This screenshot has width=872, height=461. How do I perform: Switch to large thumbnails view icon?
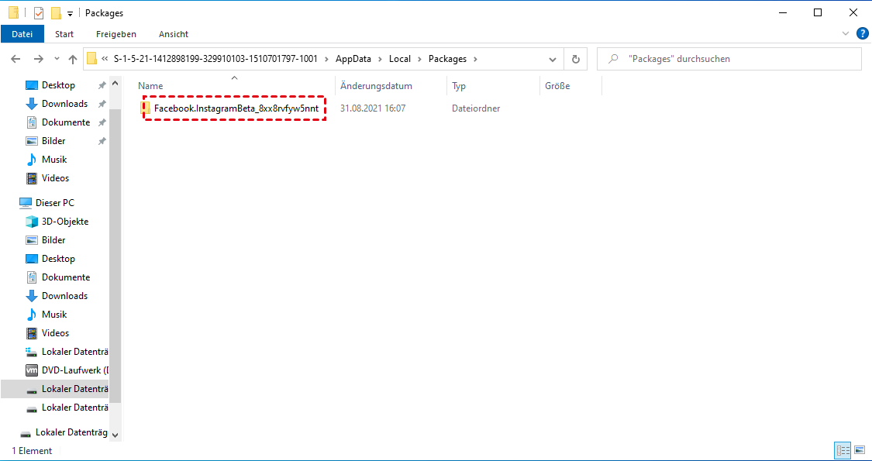pyautogui.click(x=859, y=450)
